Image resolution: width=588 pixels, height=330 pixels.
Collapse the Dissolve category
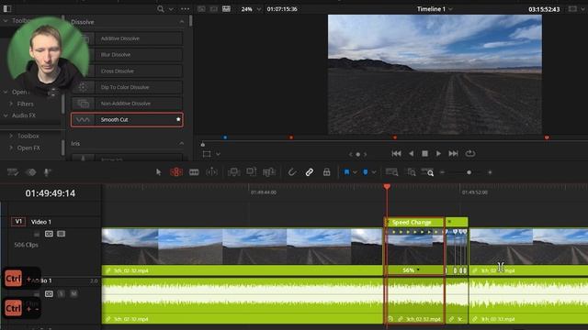(x=182, y=22)
